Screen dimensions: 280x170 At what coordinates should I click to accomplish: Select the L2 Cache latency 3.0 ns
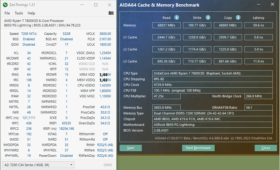tap(259, 49)
